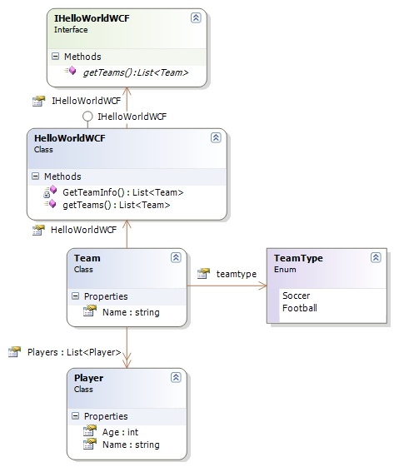394x467 pixels.
Task: Collapse Properties section in Team class
Action: pyautogui.click(x=76, y=296)
